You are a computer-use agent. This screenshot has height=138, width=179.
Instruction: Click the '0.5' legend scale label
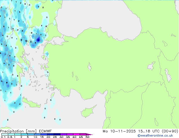pos(10,137)
